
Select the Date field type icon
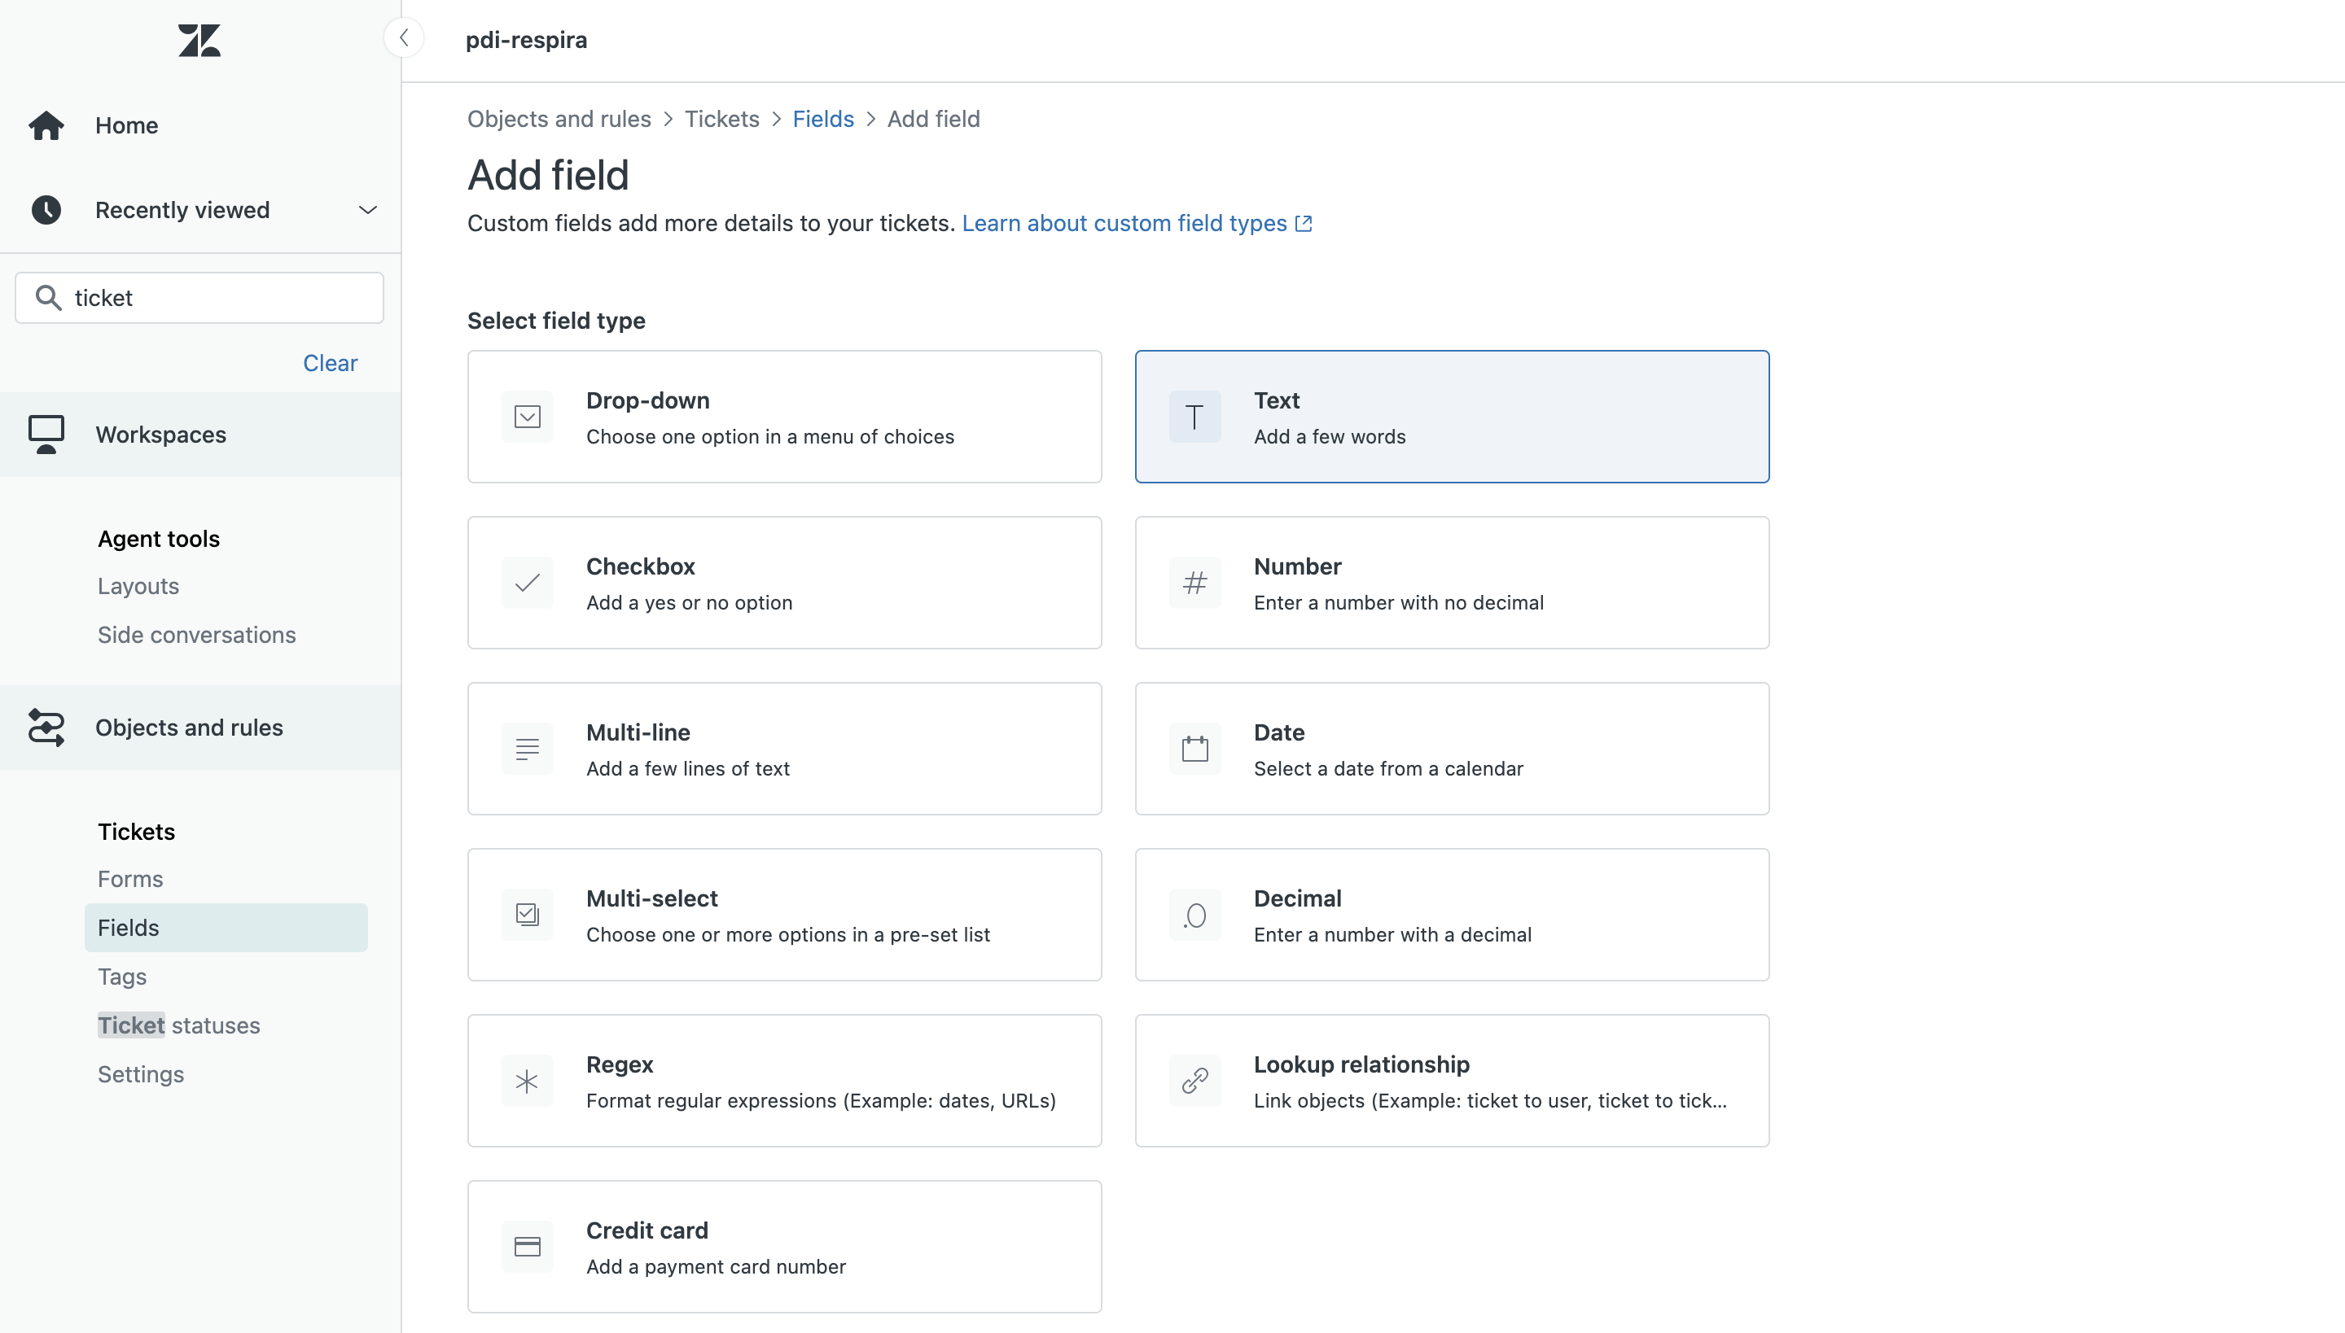(1195, 749)
